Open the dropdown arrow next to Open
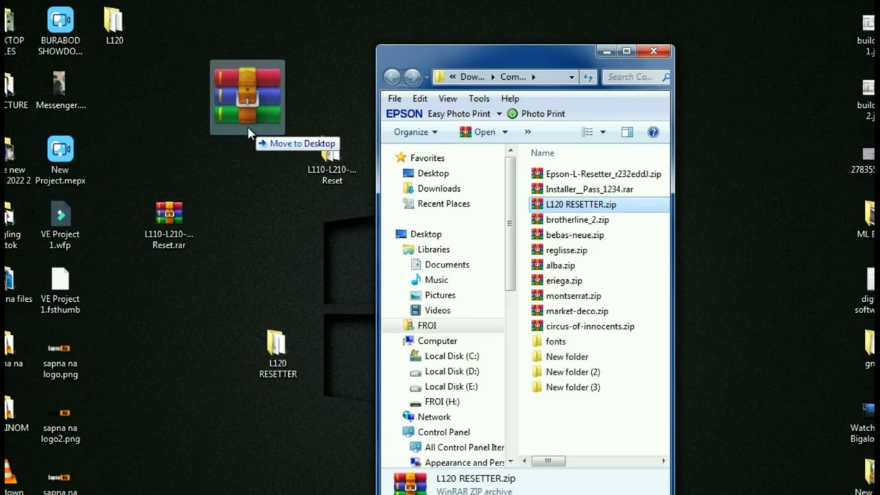The image size is (880, 495). (505, 132)
